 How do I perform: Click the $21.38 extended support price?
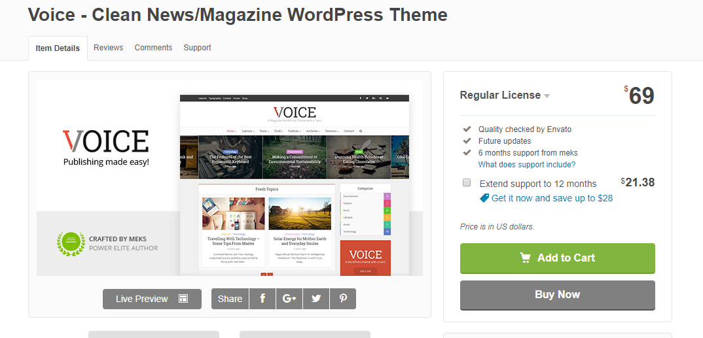tap(638, 182)
